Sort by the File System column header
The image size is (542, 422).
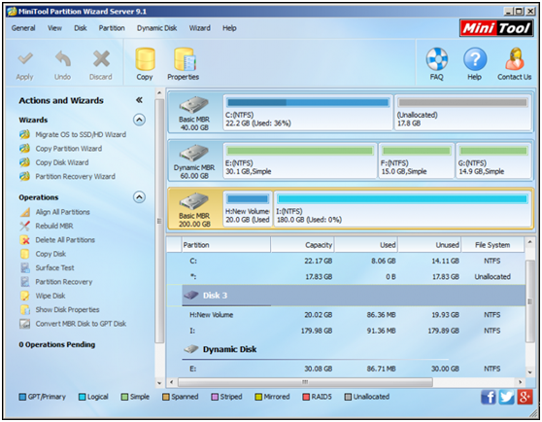click(x=492, y=245)
